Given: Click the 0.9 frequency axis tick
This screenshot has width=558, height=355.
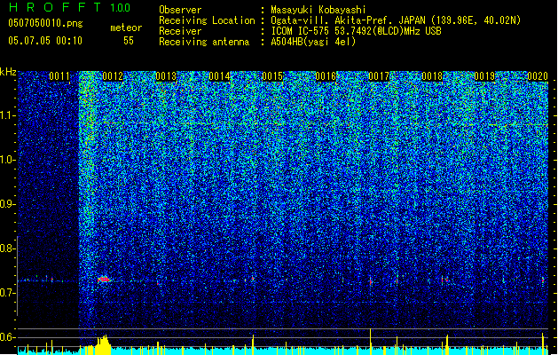Looking at the screenshot, I should (x=8, y=204).
